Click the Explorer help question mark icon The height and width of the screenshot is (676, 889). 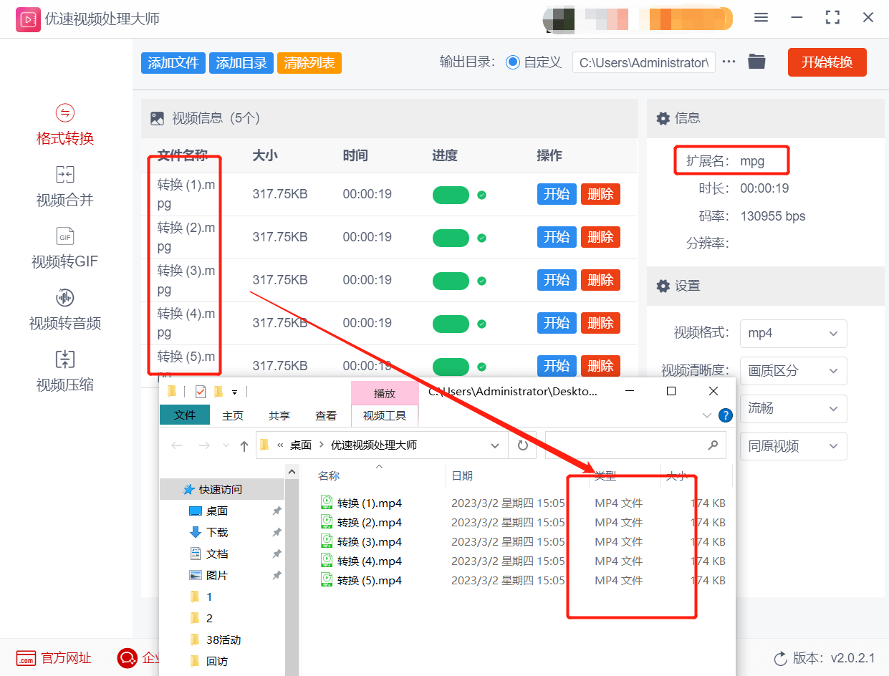pos(726,415)
